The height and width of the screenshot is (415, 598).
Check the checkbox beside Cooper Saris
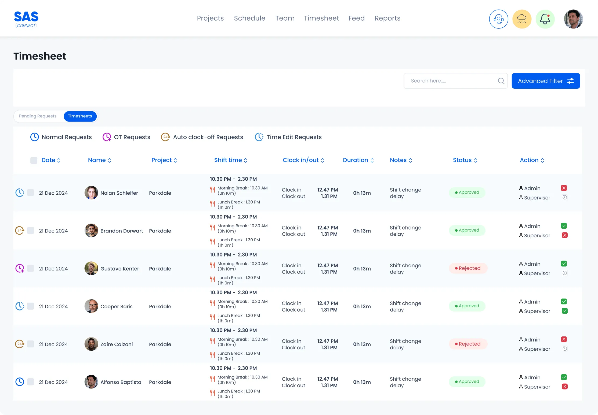click(31, 306)
